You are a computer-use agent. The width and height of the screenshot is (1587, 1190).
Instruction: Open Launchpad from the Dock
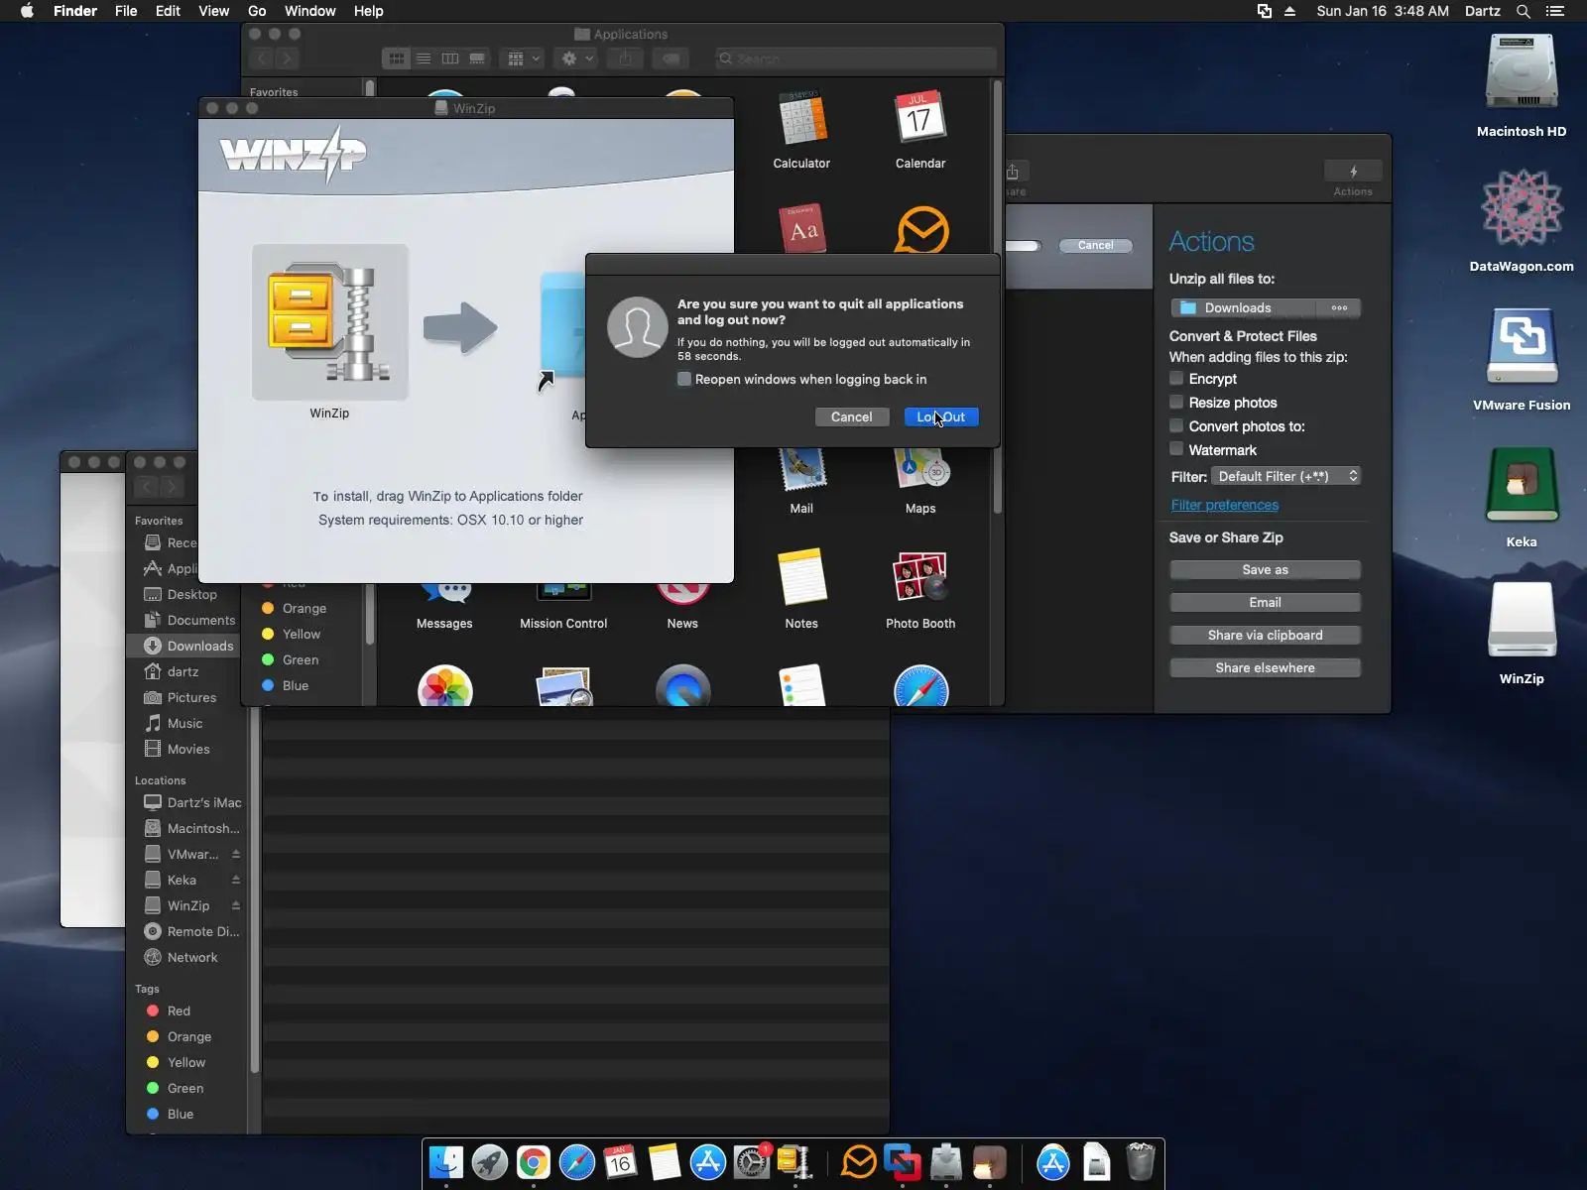tap(490, 1162)
